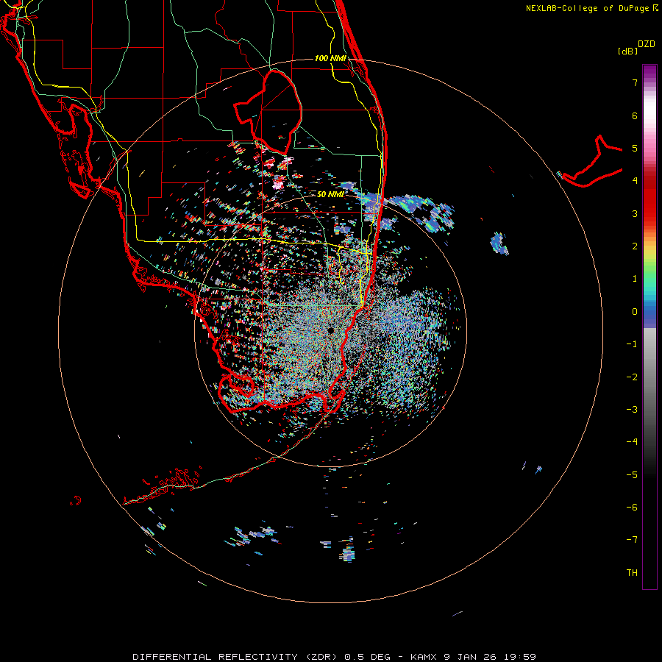This screenshot has height=662, width=662.
Task: Click the -5 value on the dB scale
Action: (632, 475)
